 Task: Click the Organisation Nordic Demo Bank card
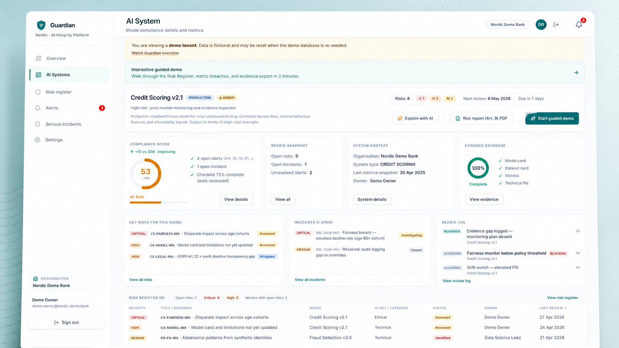pos(67,282)
